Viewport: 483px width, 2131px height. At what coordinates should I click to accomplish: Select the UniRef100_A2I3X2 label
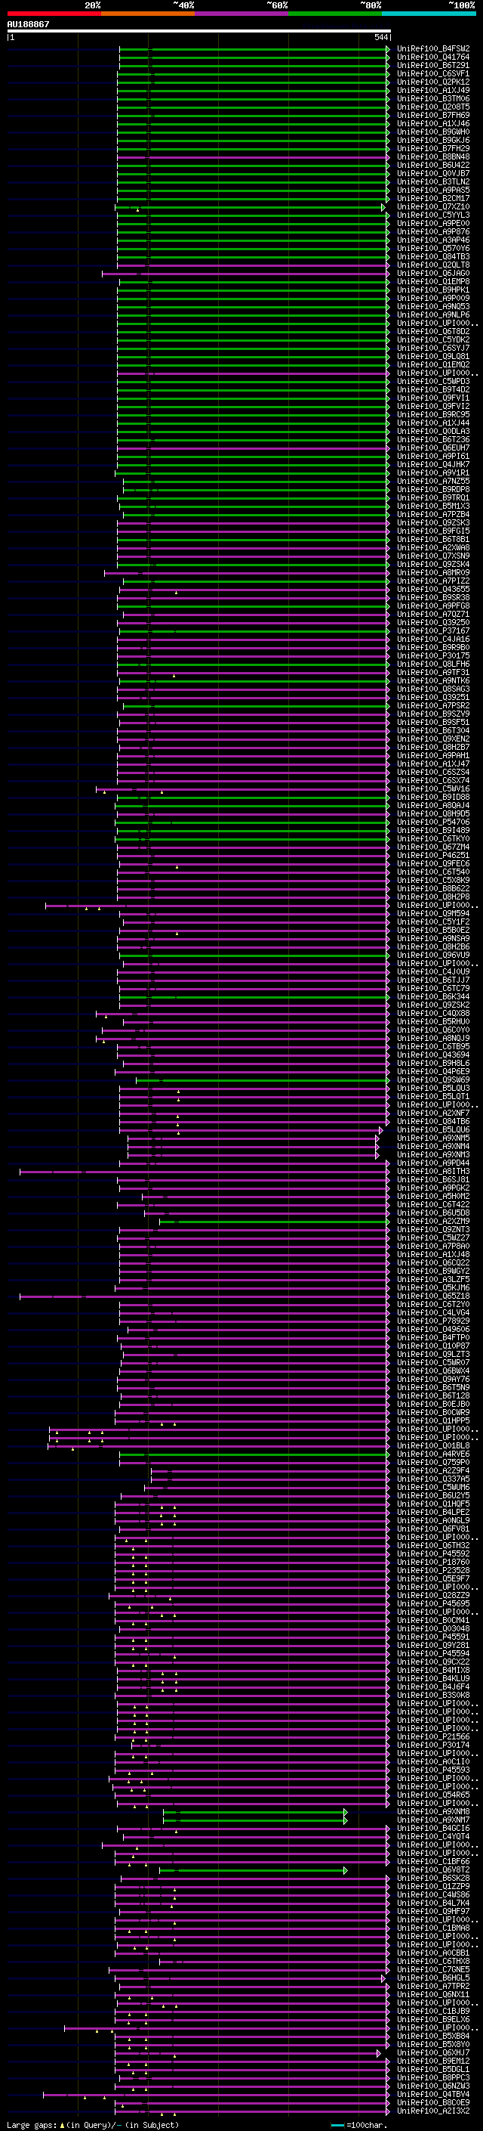click(x=433, y=2111)
